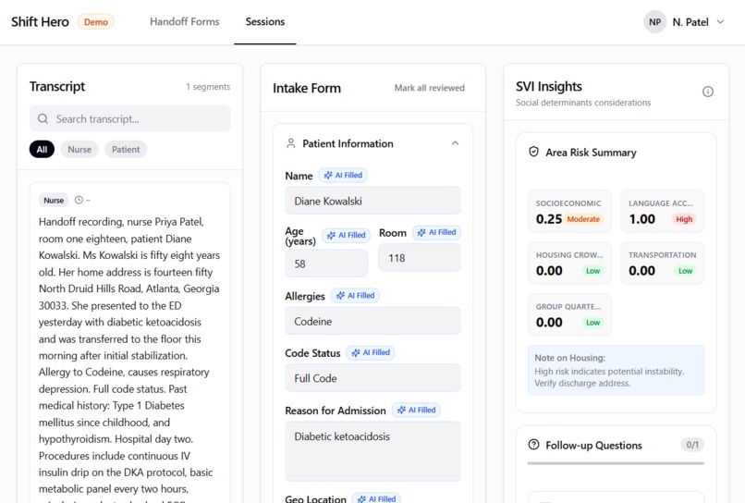Click the shield icon by Area Risk Summary
Image resolution: width=745 pixels, height=503 pixels.
pos(533,152)
